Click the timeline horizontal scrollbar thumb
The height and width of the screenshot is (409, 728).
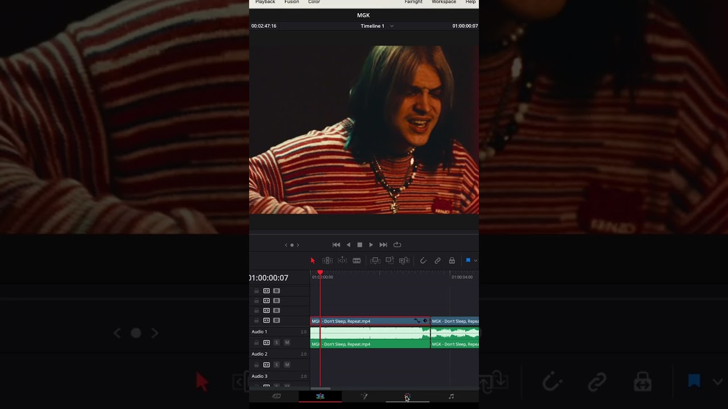pos(320,389)
